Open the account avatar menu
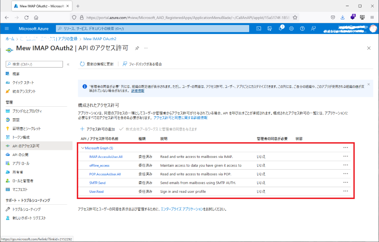The height and width of the screenshot is (242, 379). 373,28
